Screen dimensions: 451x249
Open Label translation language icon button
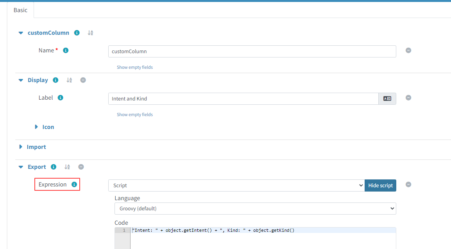point(387,99)
